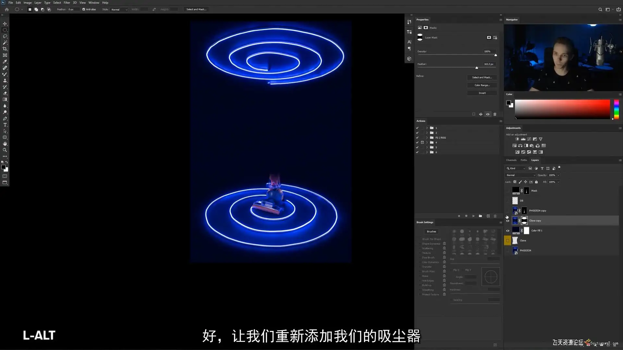Viewport: 623px width, 350px height.
Task: Toggle the Anti-alias checkbox
Action: click(x=84, y=9)
